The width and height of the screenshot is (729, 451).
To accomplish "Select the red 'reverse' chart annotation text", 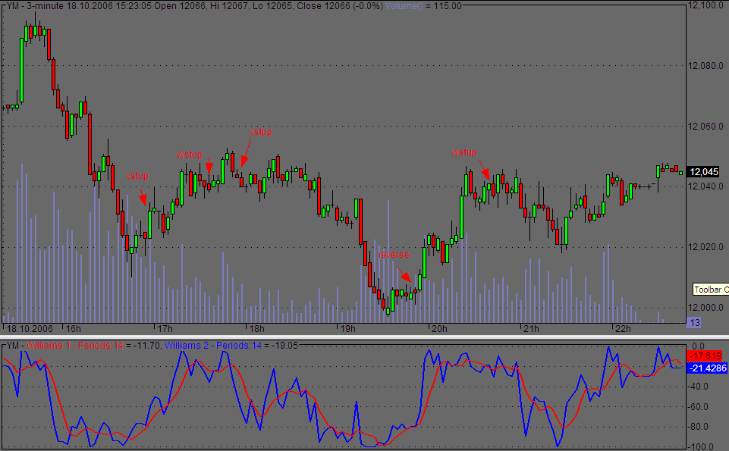I will click(394, 255).
